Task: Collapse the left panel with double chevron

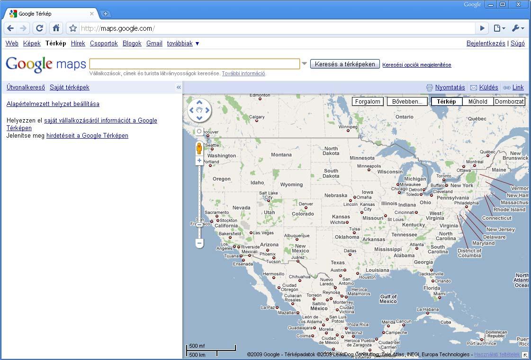Action: (x=179, y=88)
